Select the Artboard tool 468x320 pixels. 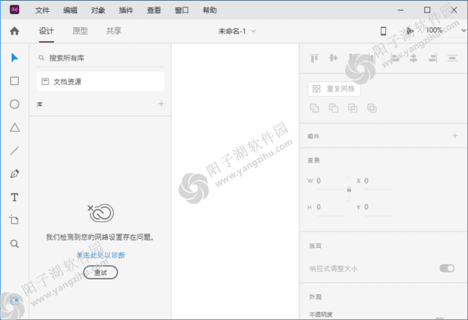coord(14,220)
